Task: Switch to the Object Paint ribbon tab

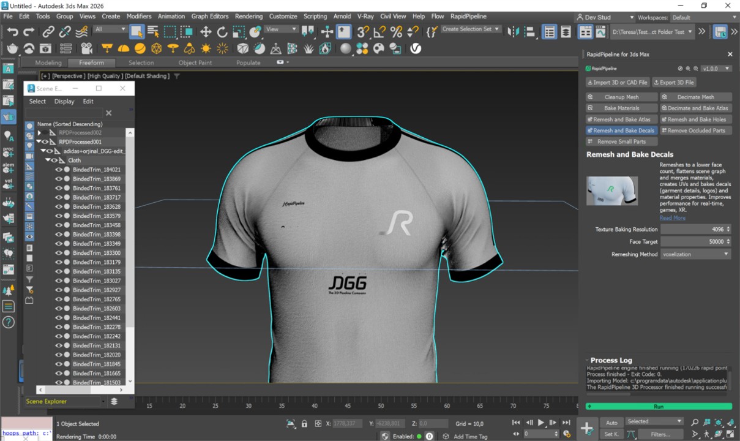Action: 195,62
